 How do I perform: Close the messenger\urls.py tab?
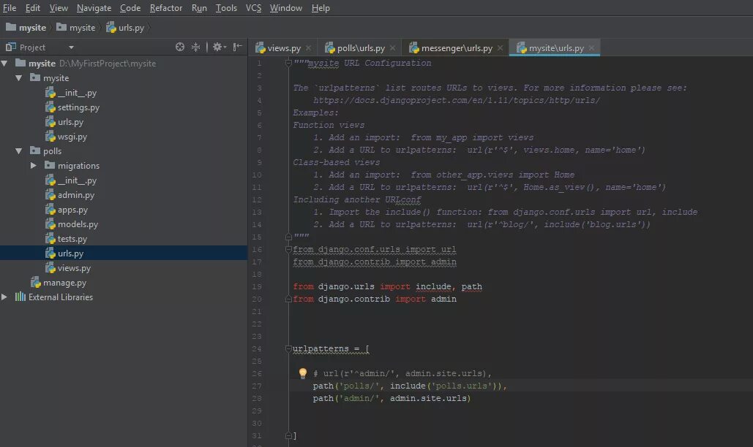click(500, 48)
